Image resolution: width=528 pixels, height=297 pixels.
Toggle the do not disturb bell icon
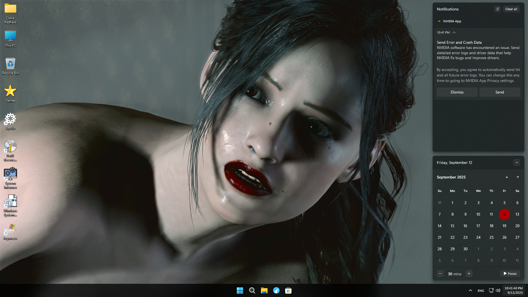tap(497, 9)
